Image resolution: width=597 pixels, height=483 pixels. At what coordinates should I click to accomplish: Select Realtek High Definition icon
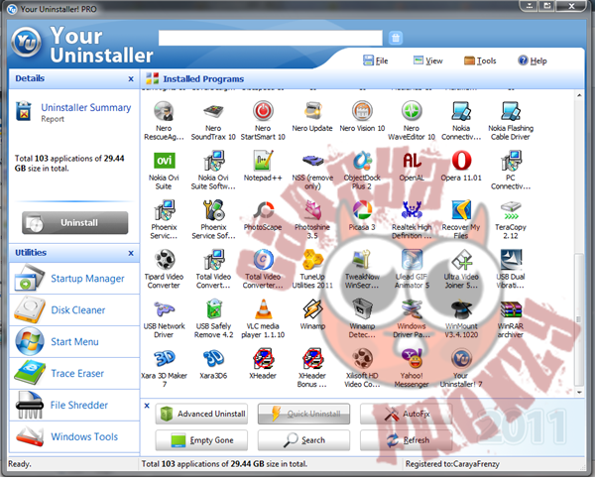412,210
